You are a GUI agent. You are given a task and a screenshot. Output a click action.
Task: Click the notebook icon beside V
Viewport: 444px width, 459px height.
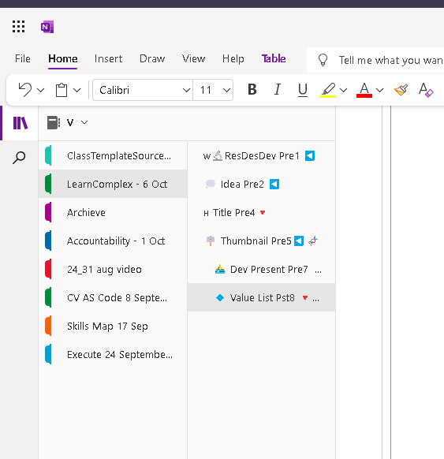54,123
